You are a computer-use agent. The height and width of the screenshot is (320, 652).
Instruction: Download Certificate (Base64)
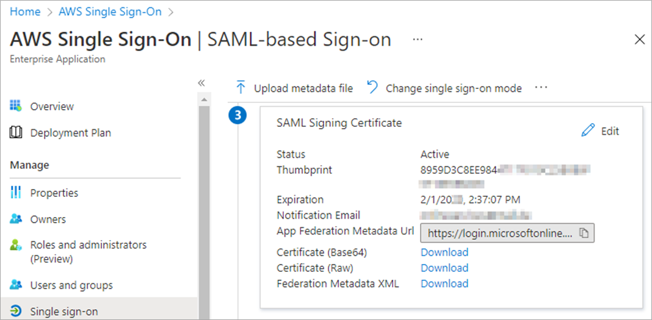coord(444,252)
